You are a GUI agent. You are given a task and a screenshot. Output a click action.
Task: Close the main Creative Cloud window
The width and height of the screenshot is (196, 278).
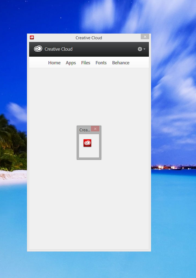[x=145, y=37]
